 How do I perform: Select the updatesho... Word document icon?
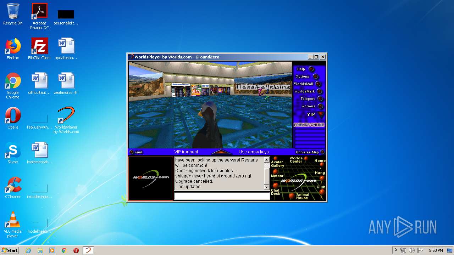[66, 49]
